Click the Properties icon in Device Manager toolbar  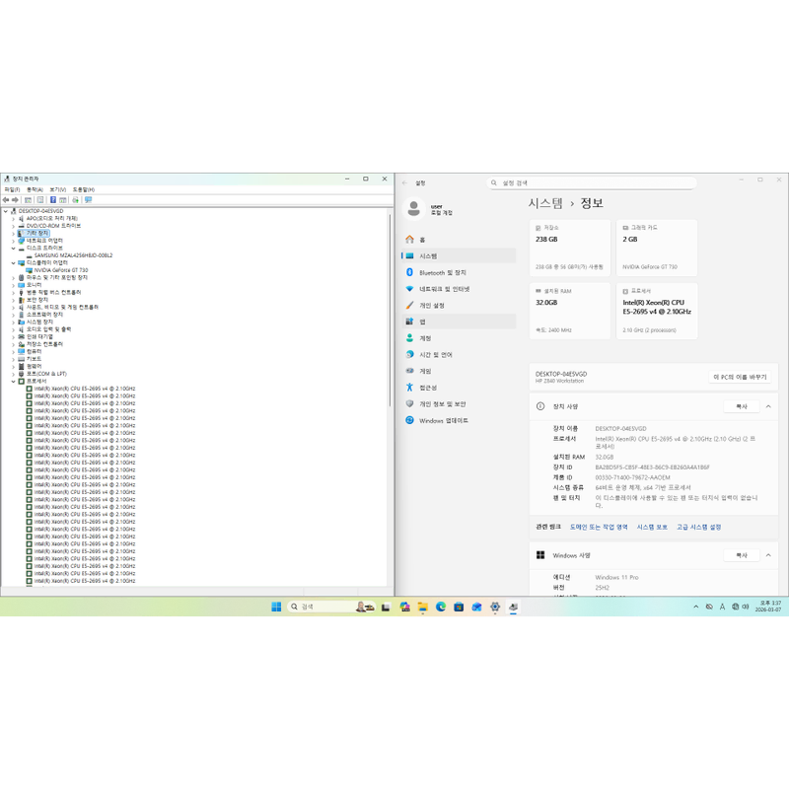(x=40, y=200)
